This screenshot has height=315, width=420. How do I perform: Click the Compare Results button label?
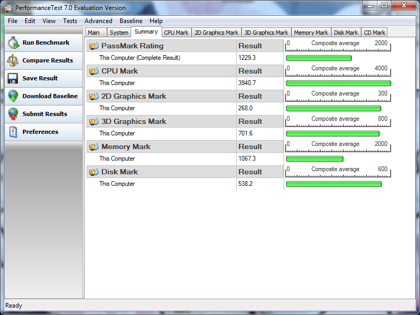point(48,60)
